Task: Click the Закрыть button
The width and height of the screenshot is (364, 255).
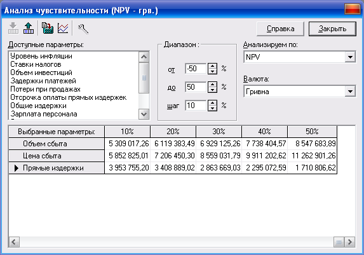Action: coord(332,29)
